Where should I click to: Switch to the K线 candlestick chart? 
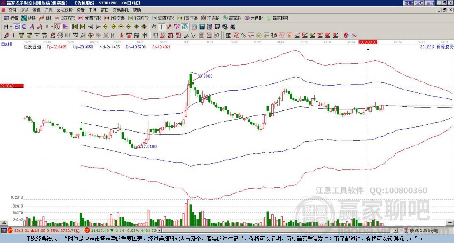tap(45, 18)
